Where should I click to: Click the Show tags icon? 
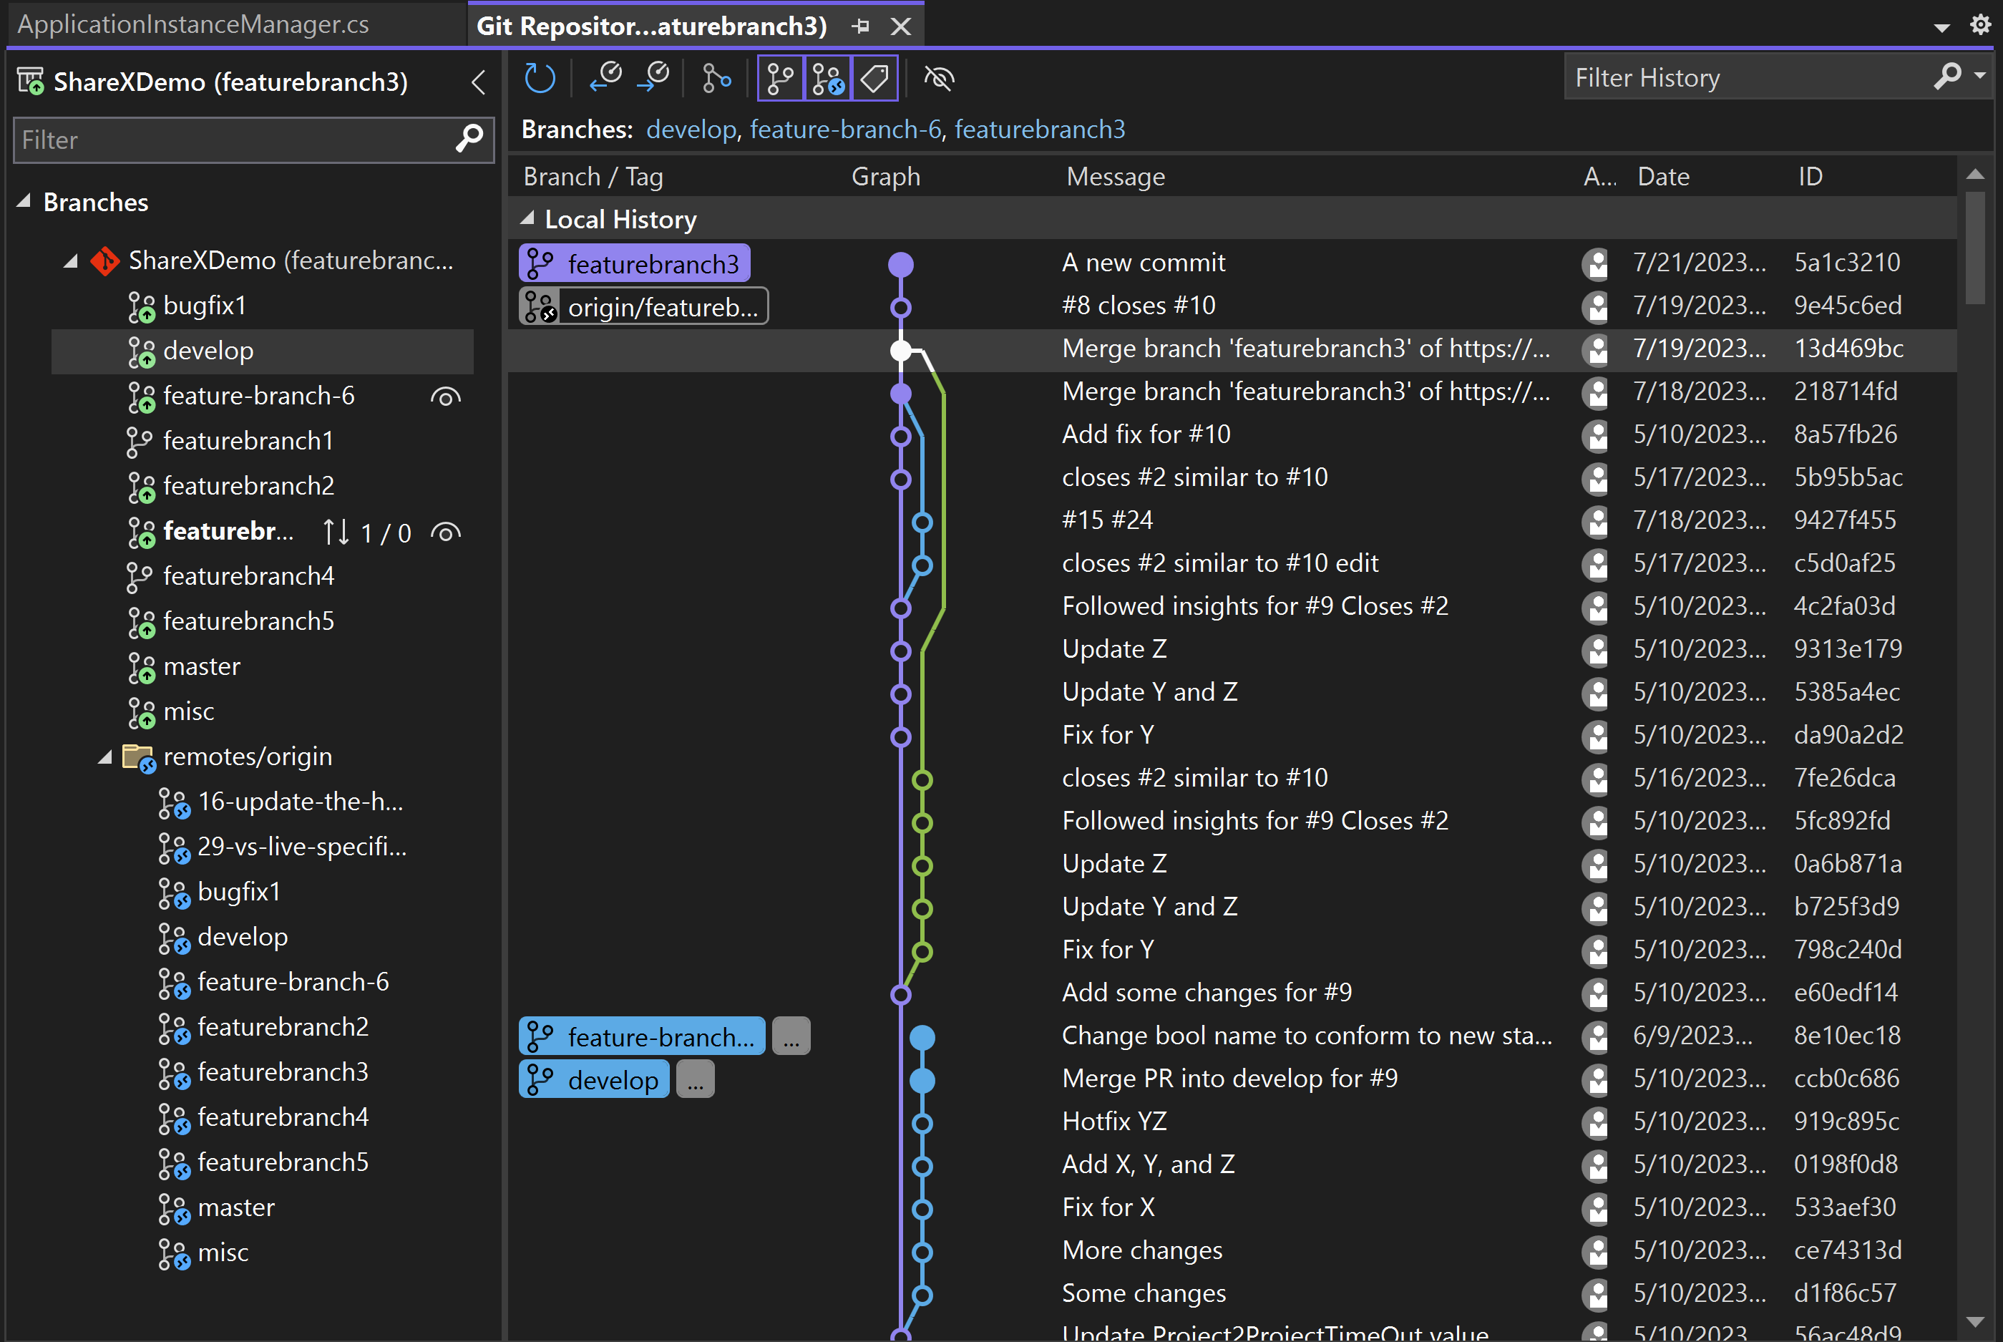874,79
